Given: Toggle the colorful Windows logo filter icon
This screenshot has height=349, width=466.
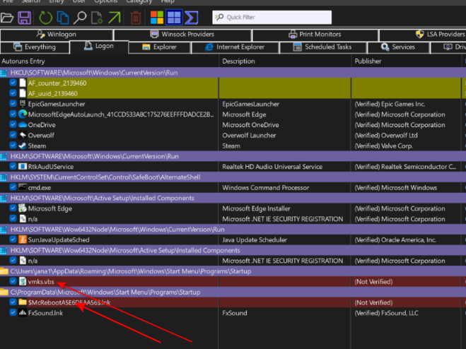Looking at the screenshot, I should 157,18.
